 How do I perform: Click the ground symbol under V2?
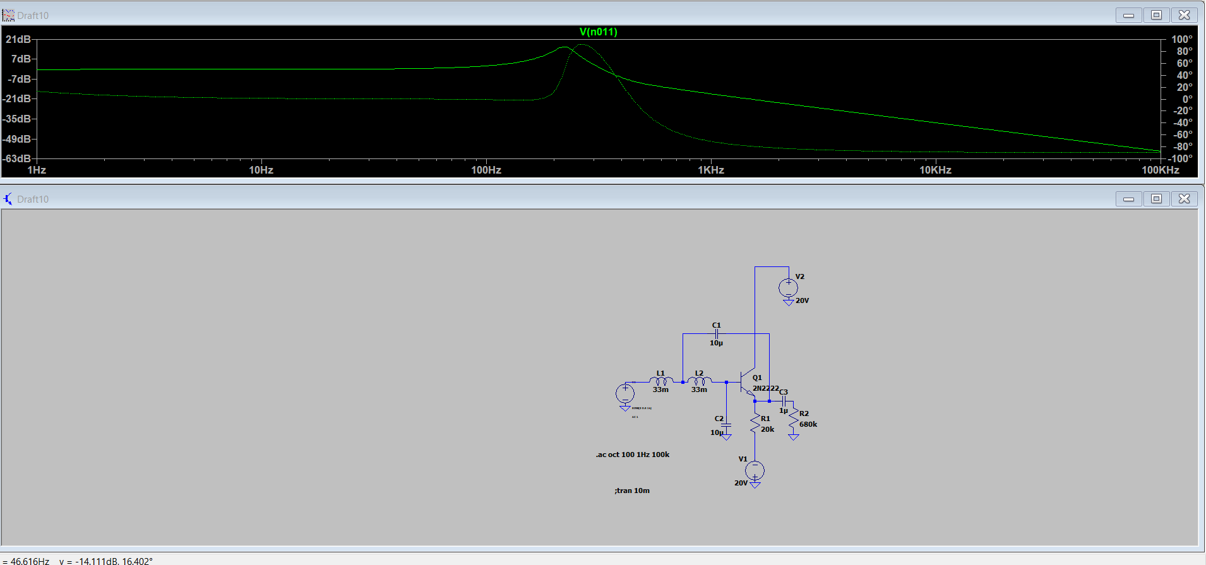tap(788, 302)
